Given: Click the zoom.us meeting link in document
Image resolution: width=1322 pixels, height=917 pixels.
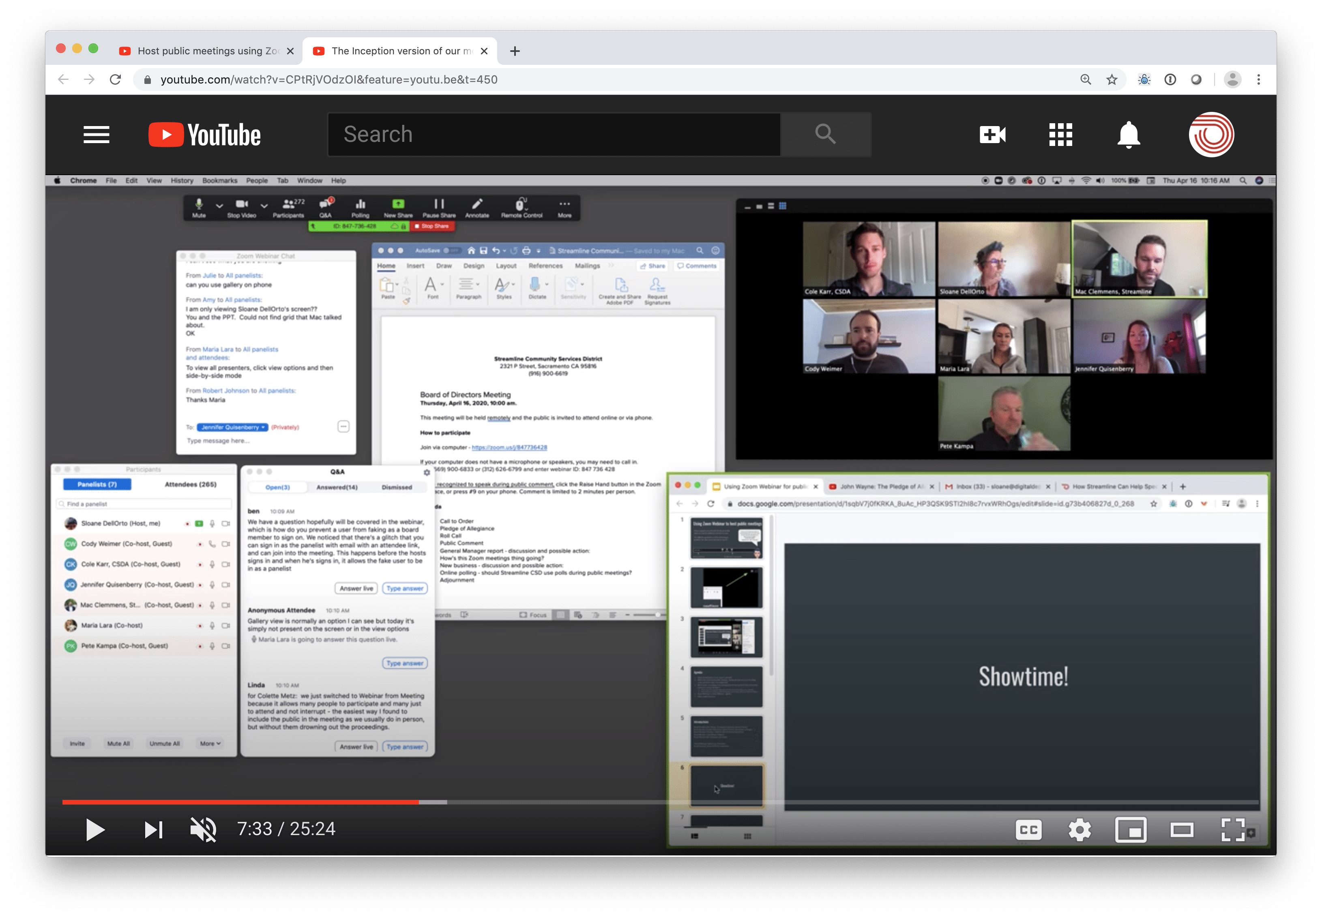Looking at the screenshot, I should [x=509, y=447].
